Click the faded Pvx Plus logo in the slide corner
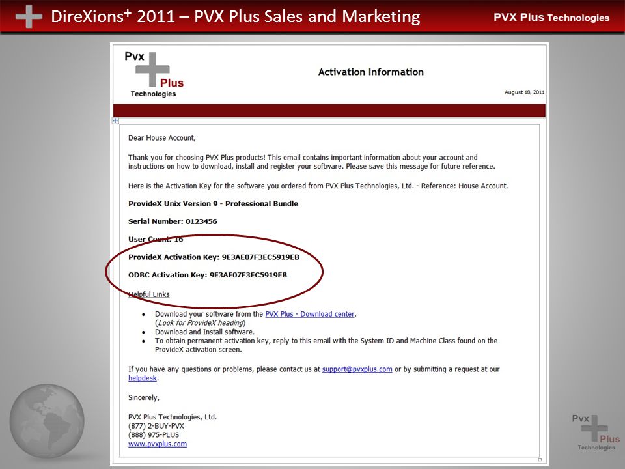The image size is (625, 469). coord(596,433)
